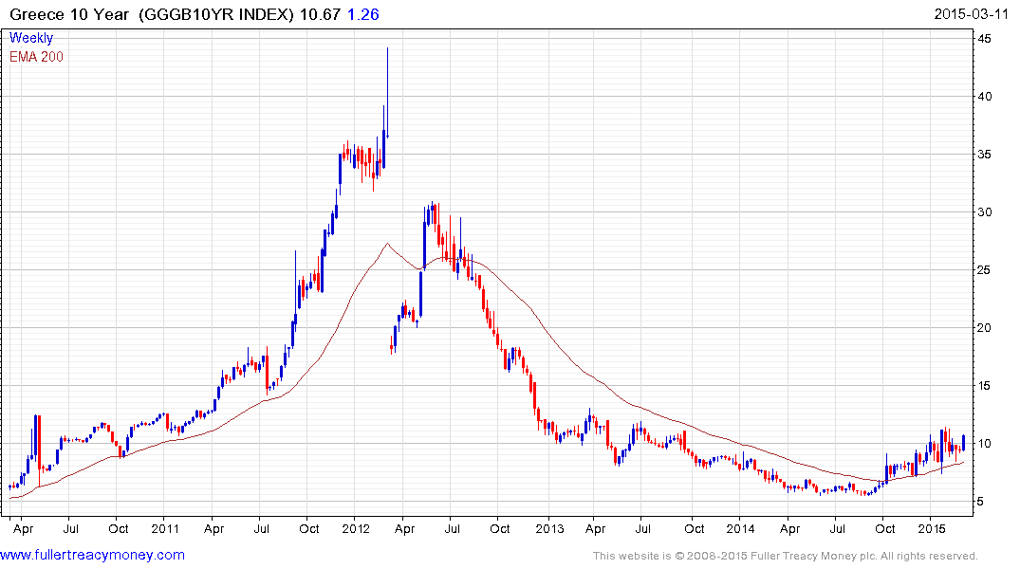Click the peak of the EMA 200 line
This screenshot has height=569, width=1020.
point(387,243)
